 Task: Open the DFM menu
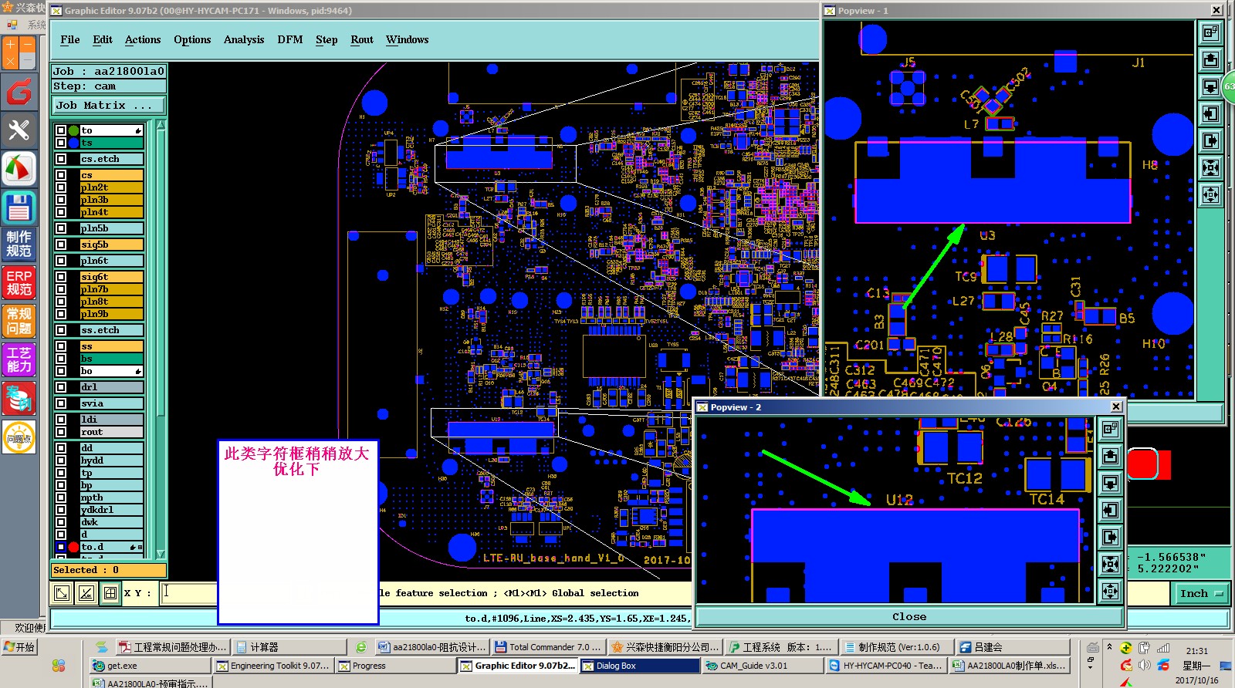[x=290, y=39]
